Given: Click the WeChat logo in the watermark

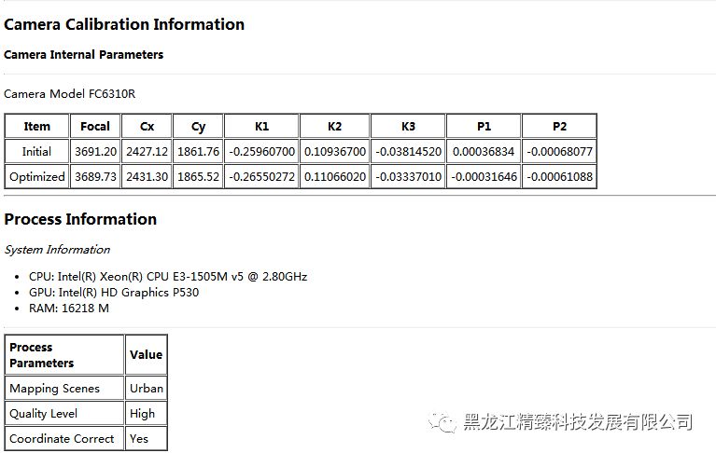Looking at the screenshot, I should click(x=444, y=423).
